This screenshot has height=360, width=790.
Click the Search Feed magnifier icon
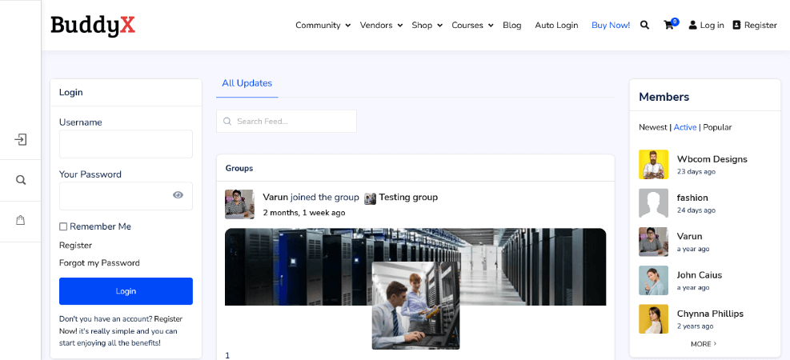227,122
